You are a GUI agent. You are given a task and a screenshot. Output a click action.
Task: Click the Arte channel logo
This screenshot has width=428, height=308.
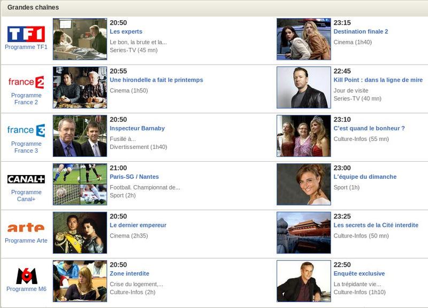tap(26, 228)
